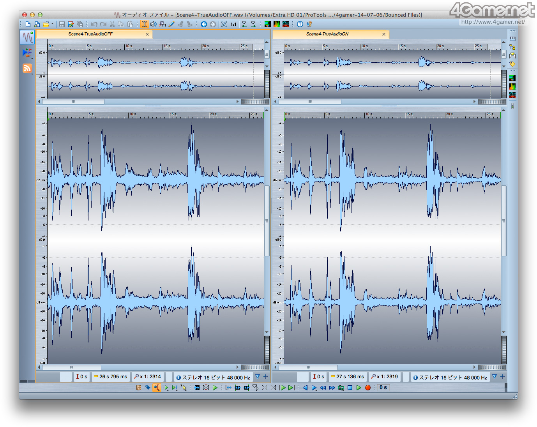Toggle the green loop playback button
This screenshot has height=427, width=537.
tap(341, 388)
